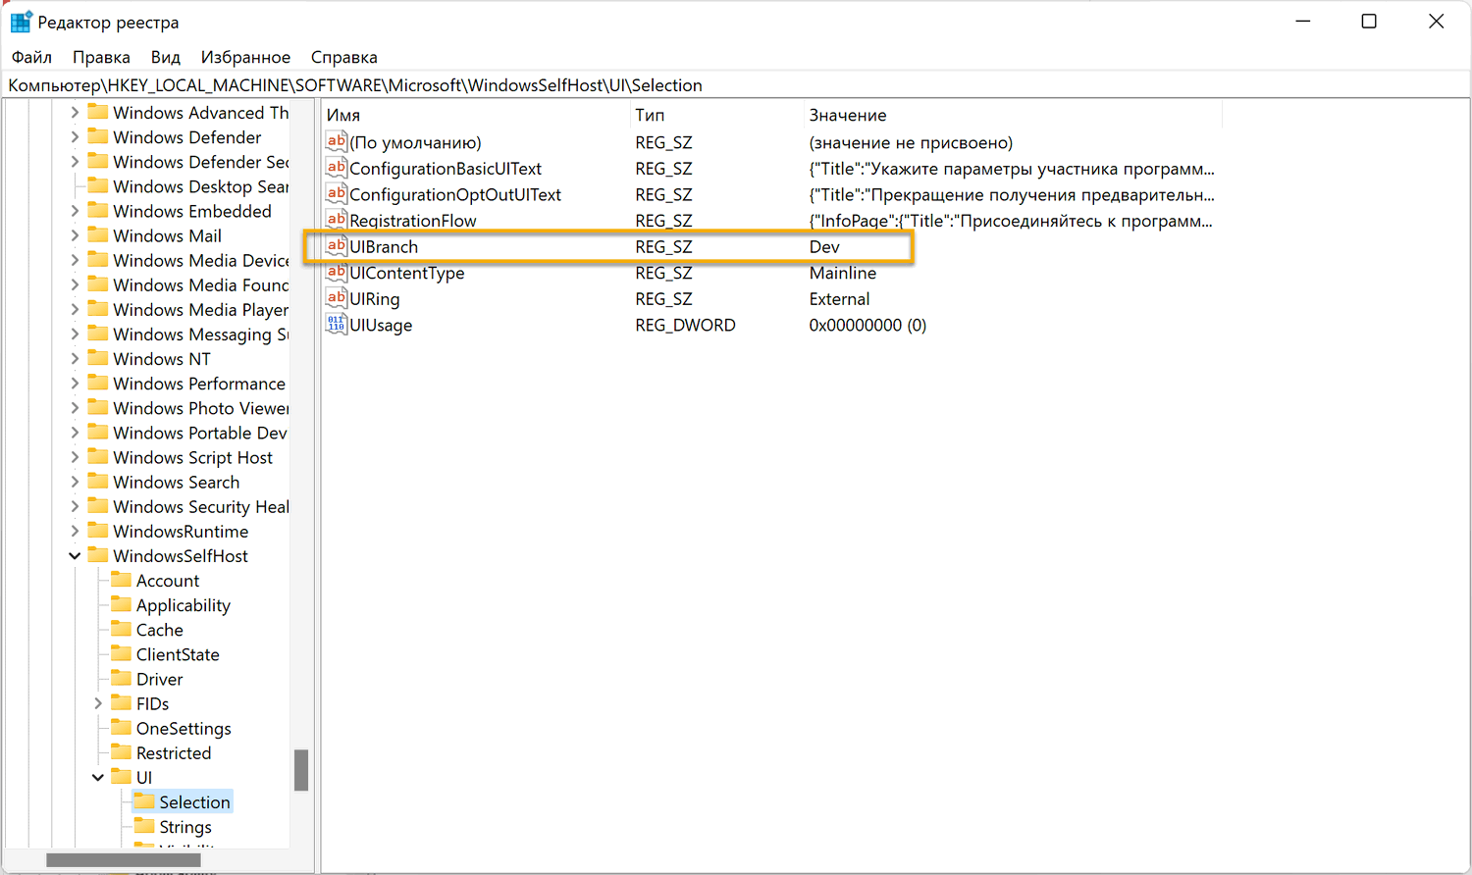Image resolution: width=1472 pixels, height=875 pixels.
Task: Sort values by the Тип column header
Action: [x=717, y=115]
